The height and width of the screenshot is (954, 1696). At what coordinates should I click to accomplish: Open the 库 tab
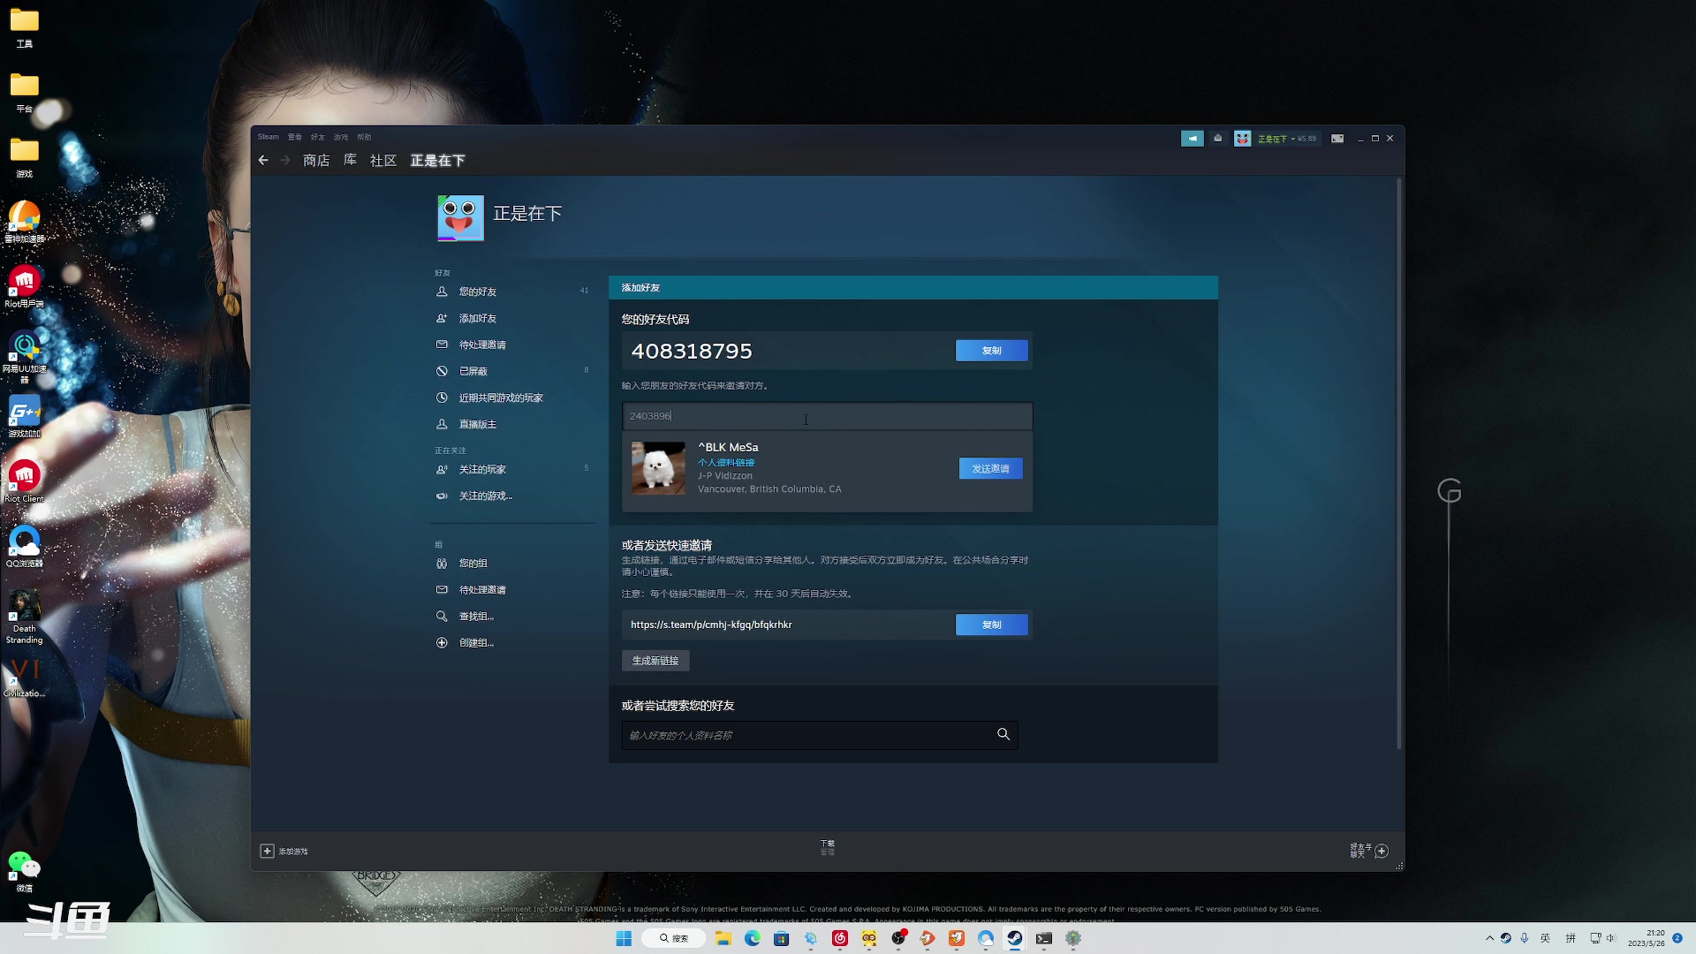(x=349, y=160)
